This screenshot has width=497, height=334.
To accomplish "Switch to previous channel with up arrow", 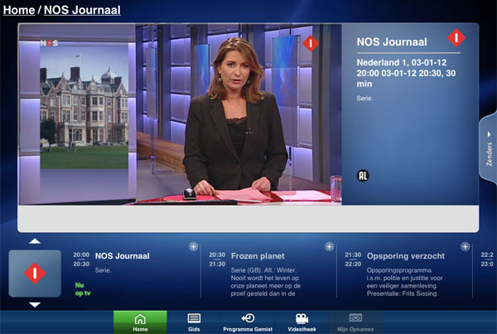I will [x=35, y=241].
